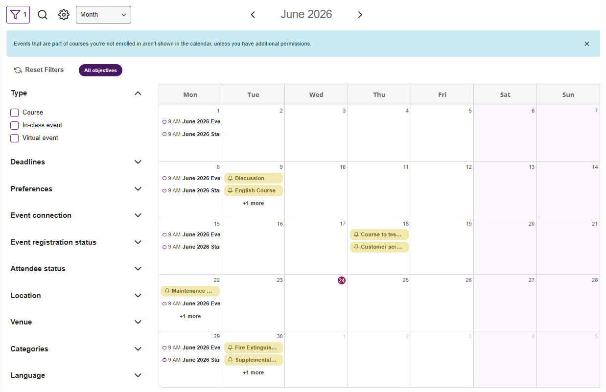Viewport: 606px width, 392px height.
Task: Check the Virtual event checkbox
Action: [x=15, y=138]
